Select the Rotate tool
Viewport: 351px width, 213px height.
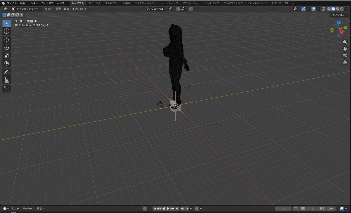point(7,48)
